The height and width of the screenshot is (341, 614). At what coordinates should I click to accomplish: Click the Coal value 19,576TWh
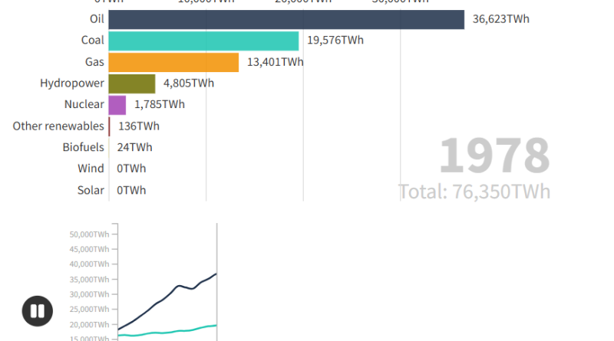(x=335, y=41)
